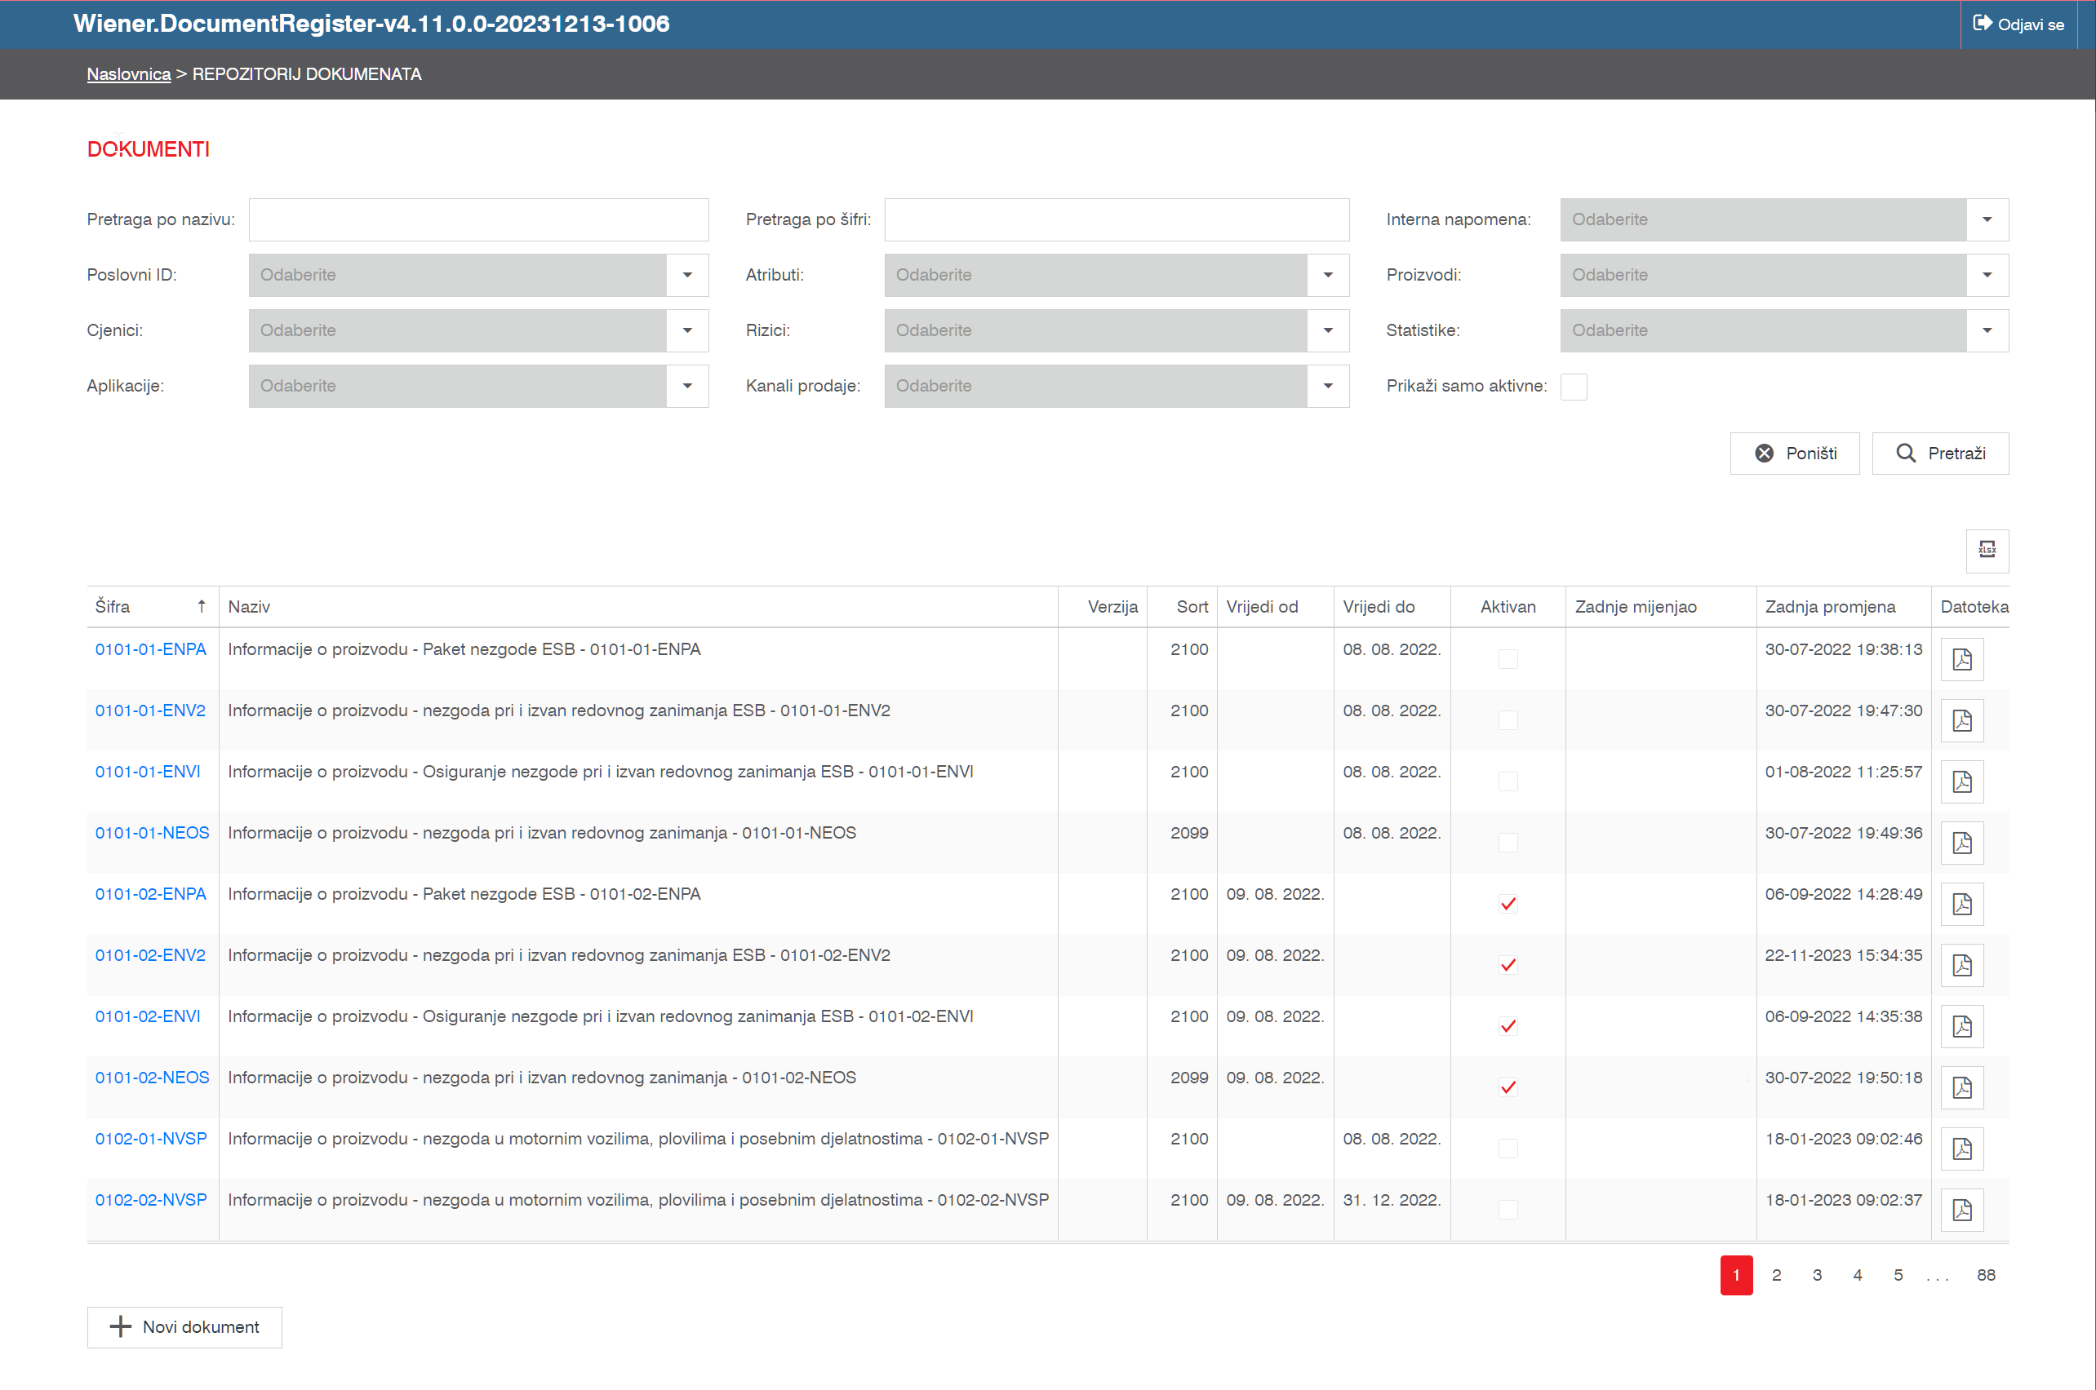This screenshot has height=1390, width=2096.
Task: Select current page 1 in pagination
Action: [1736, 1275]
